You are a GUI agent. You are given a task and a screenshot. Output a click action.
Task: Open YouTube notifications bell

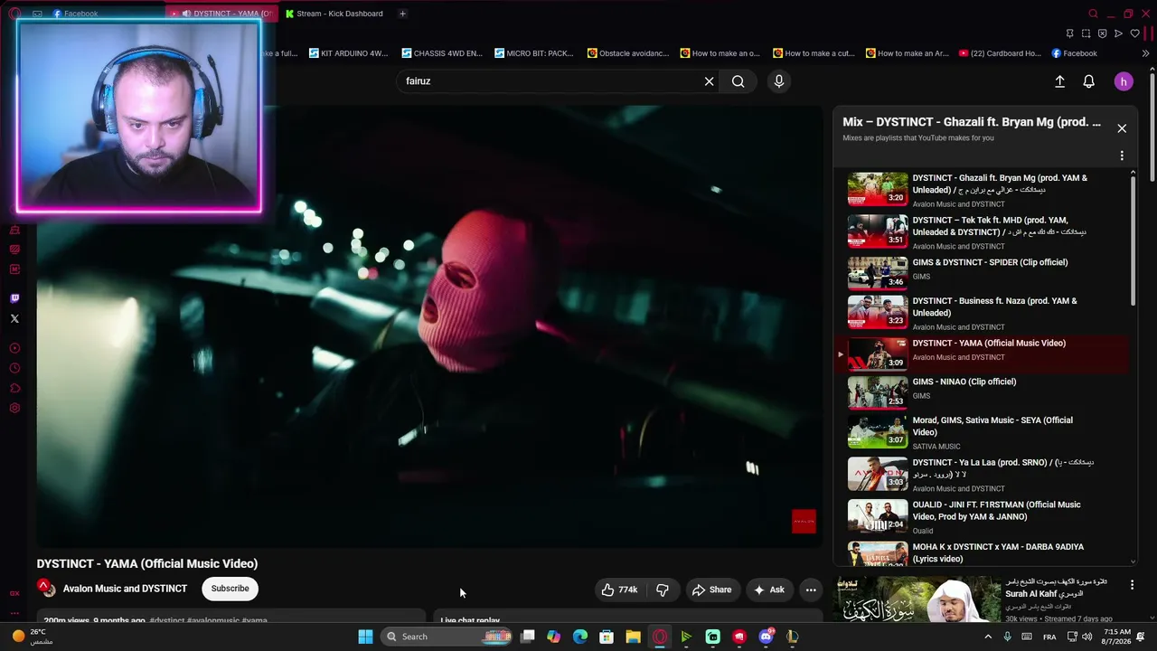tap(1089, 81)
